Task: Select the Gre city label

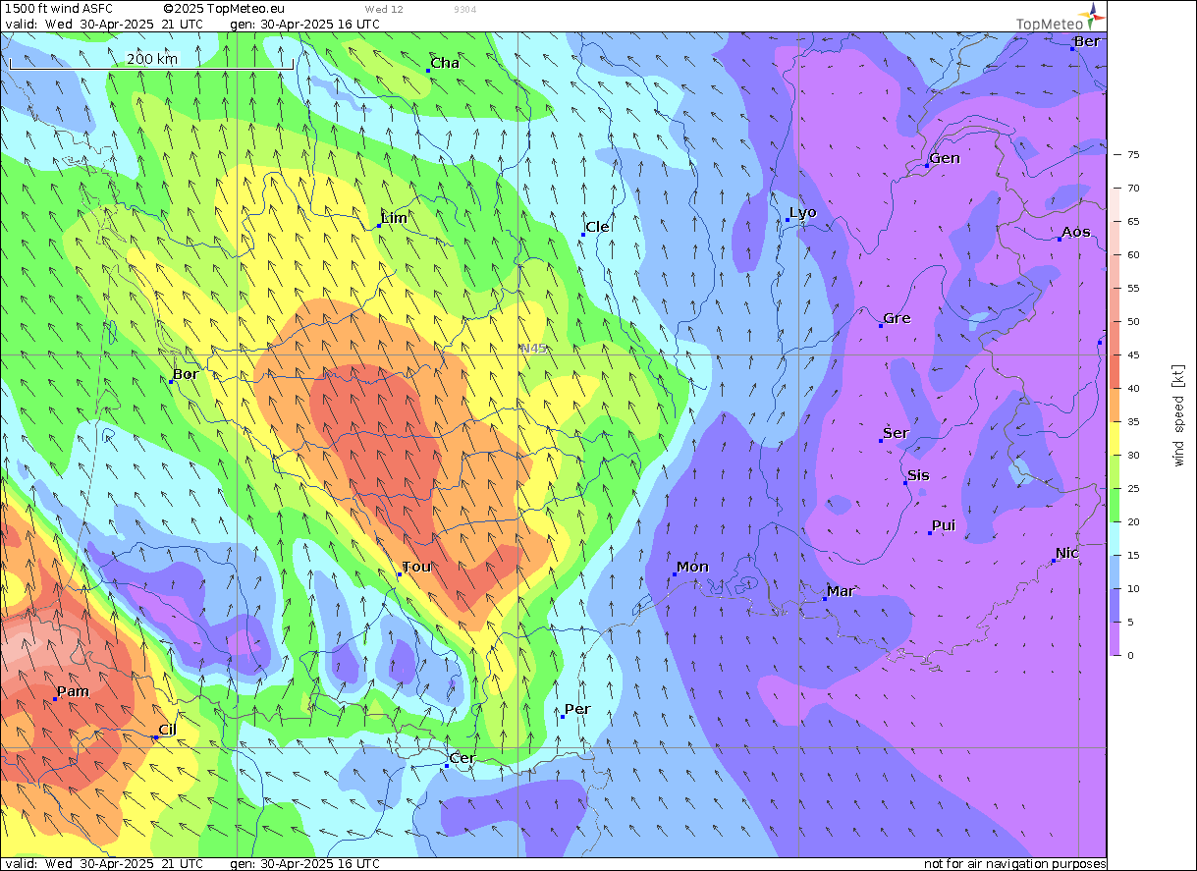Action: [x=897, y=318]
